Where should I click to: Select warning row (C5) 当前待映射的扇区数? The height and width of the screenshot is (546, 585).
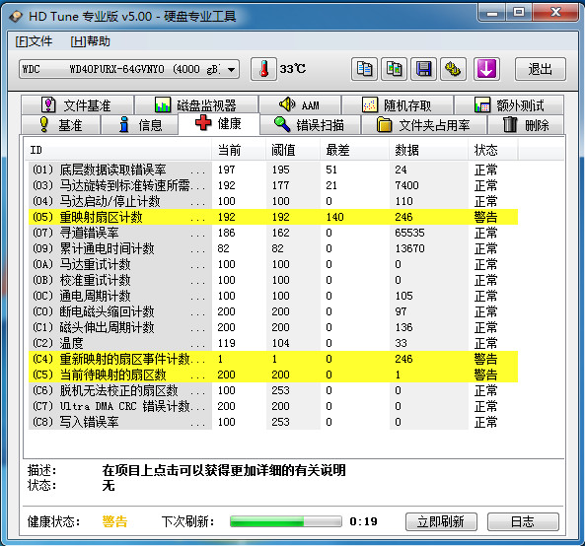pos(273,375)
